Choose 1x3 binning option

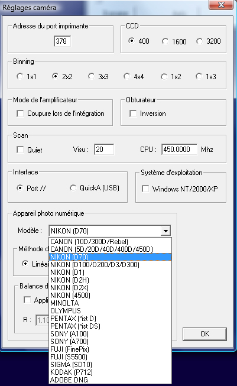pos(199,76)
